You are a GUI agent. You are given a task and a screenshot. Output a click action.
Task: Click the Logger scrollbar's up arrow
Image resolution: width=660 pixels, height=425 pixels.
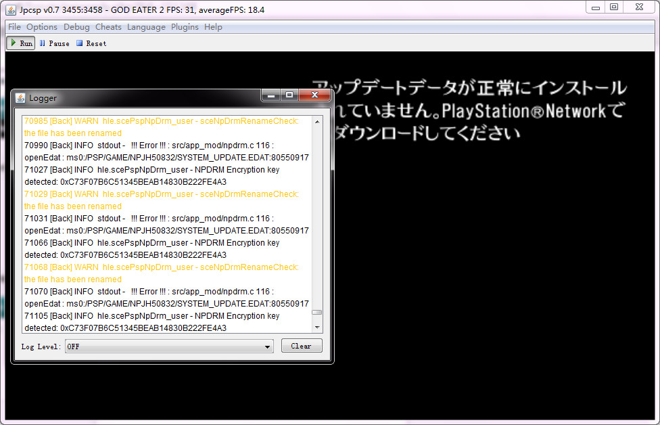tap(316, 121)
